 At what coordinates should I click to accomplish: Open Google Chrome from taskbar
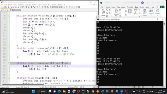tap(93, 91)
